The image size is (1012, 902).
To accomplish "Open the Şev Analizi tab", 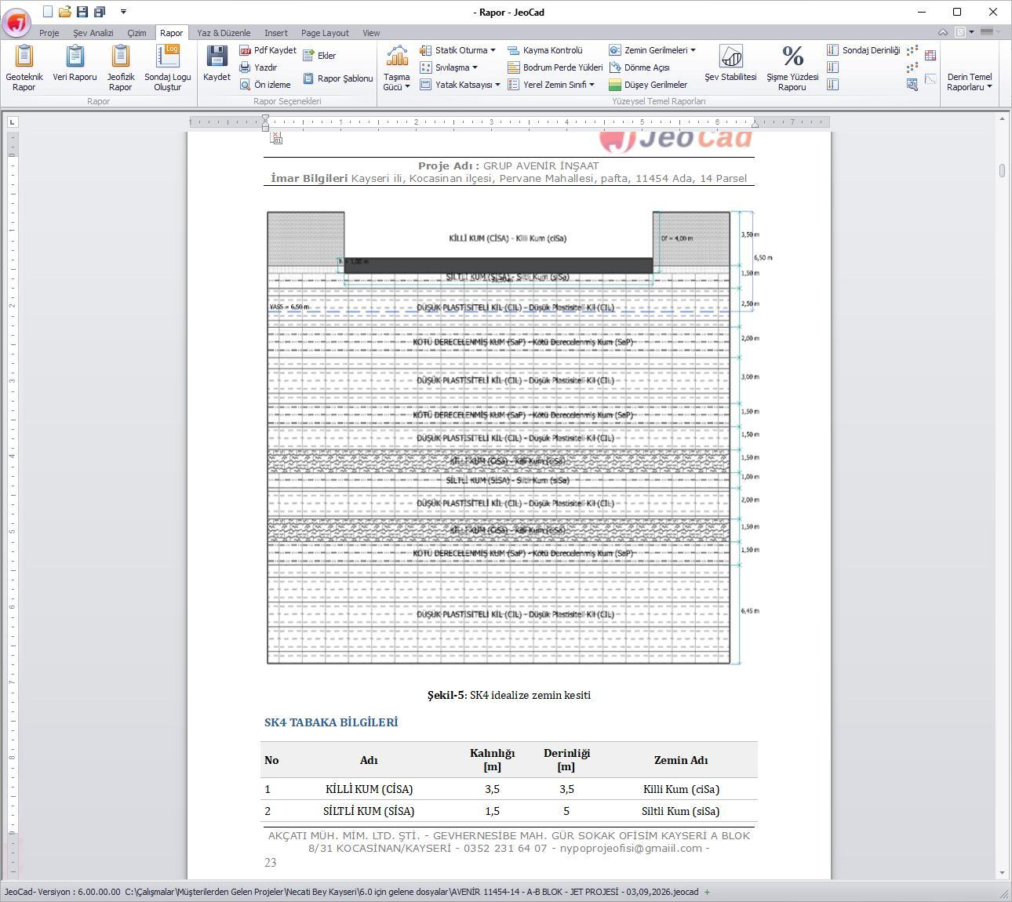I will click(x=93, y=33).
